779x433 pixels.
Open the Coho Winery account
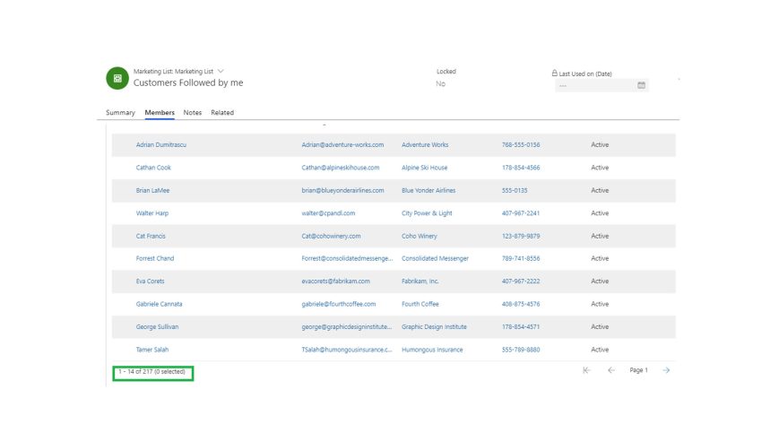pos(420,237)
